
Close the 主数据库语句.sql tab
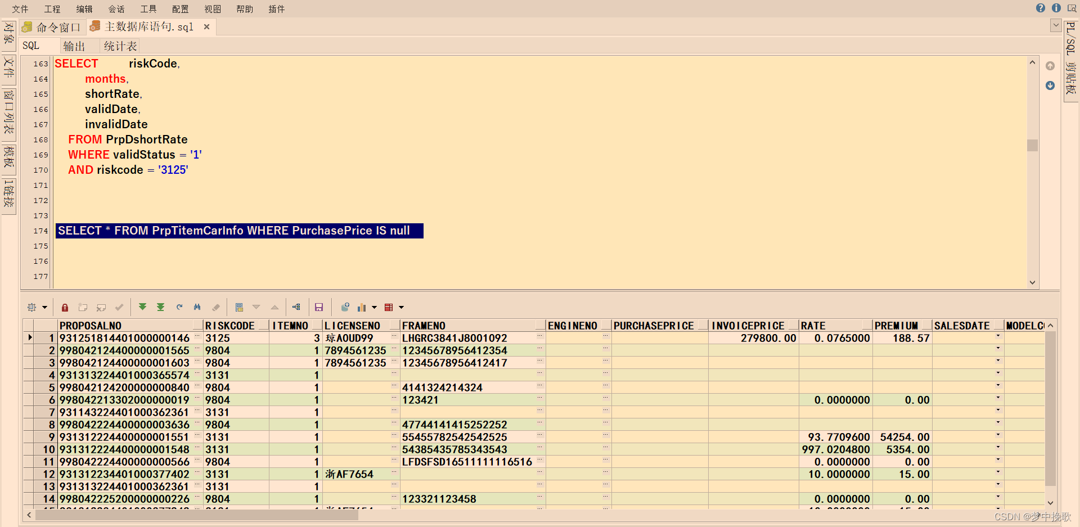pos(207,26)
